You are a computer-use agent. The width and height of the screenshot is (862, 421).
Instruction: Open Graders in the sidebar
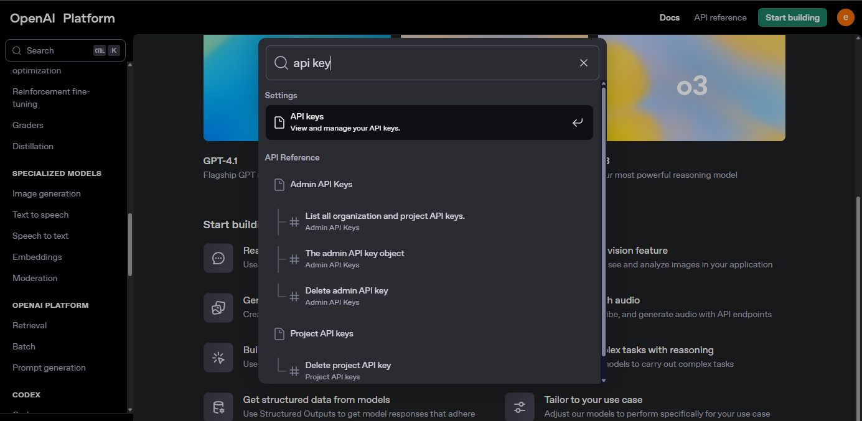pos(28,125)
